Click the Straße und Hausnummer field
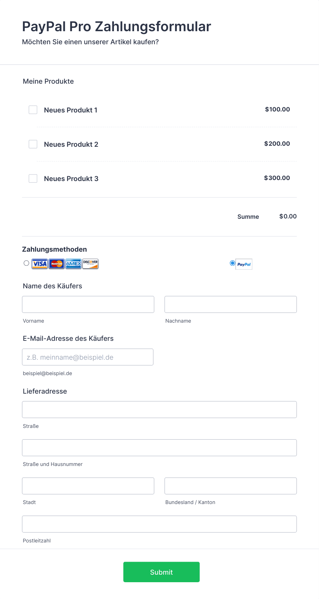Image resolution: width=319 pixels, height=599 pixels. pyautogui.click(x=159, y=448)
